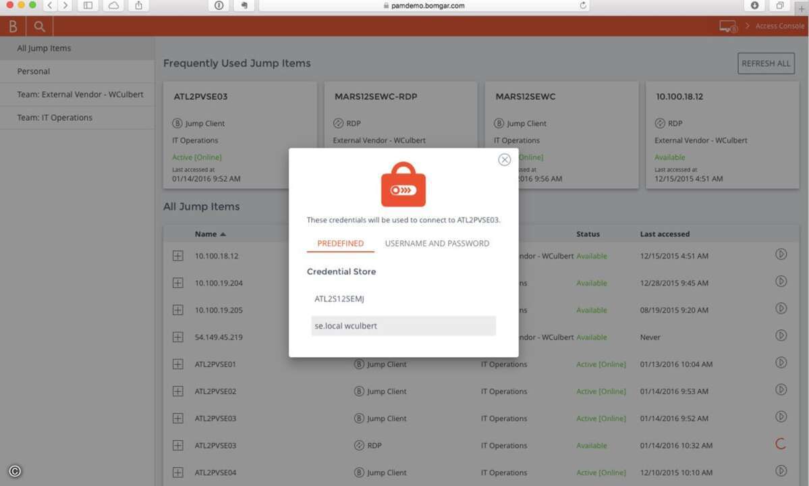Show the browser tab overview
Viewport: 809px width, 486px height.
pyautogui.click(x=779, y=5)
